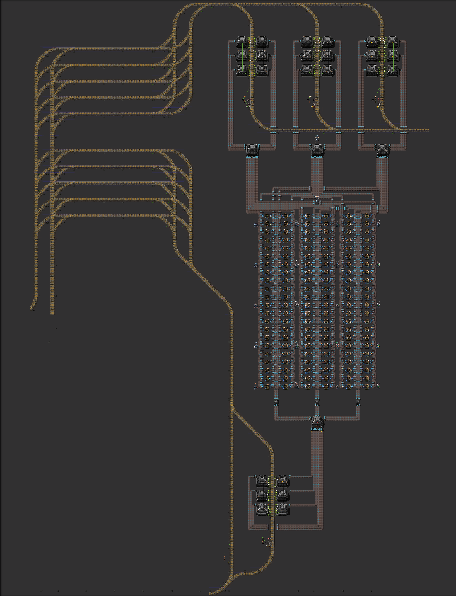
Task: Click train stop signals beside left top station track
Action: tap(247, 101)
